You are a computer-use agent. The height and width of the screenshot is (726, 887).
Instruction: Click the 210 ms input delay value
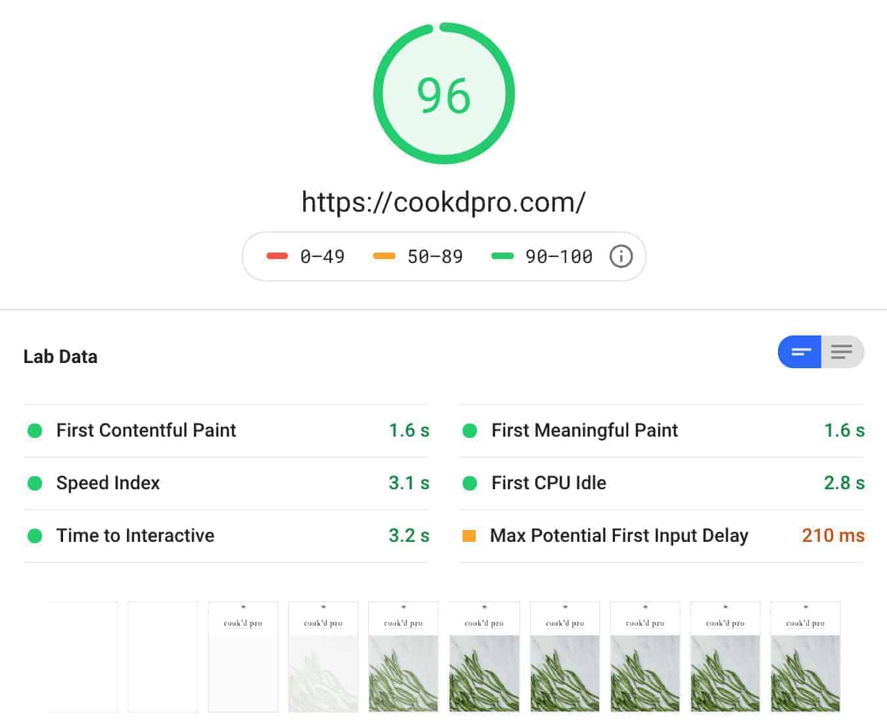coord(833,535)
